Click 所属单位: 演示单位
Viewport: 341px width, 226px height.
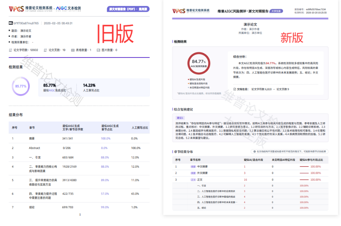click(250, 33)
